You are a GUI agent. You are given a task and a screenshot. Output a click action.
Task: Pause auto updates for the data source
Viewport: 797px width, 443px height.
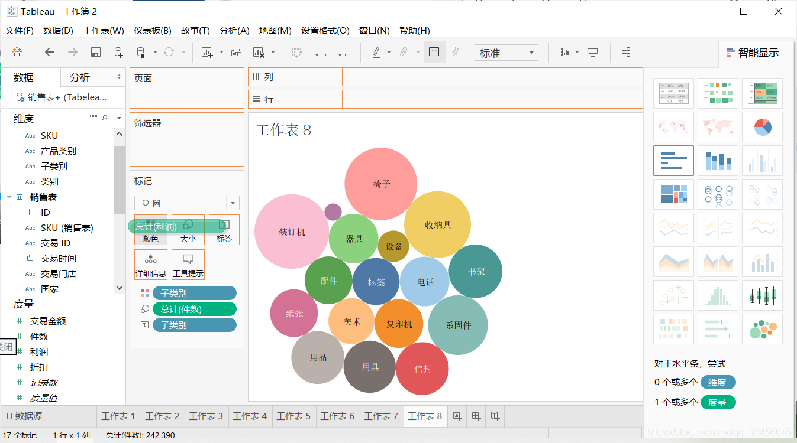coord(141,53)
